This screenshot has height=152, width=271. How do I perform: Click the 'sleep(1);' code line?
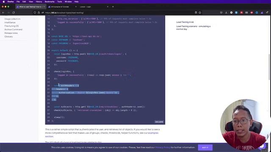click(x=59, y=117)
